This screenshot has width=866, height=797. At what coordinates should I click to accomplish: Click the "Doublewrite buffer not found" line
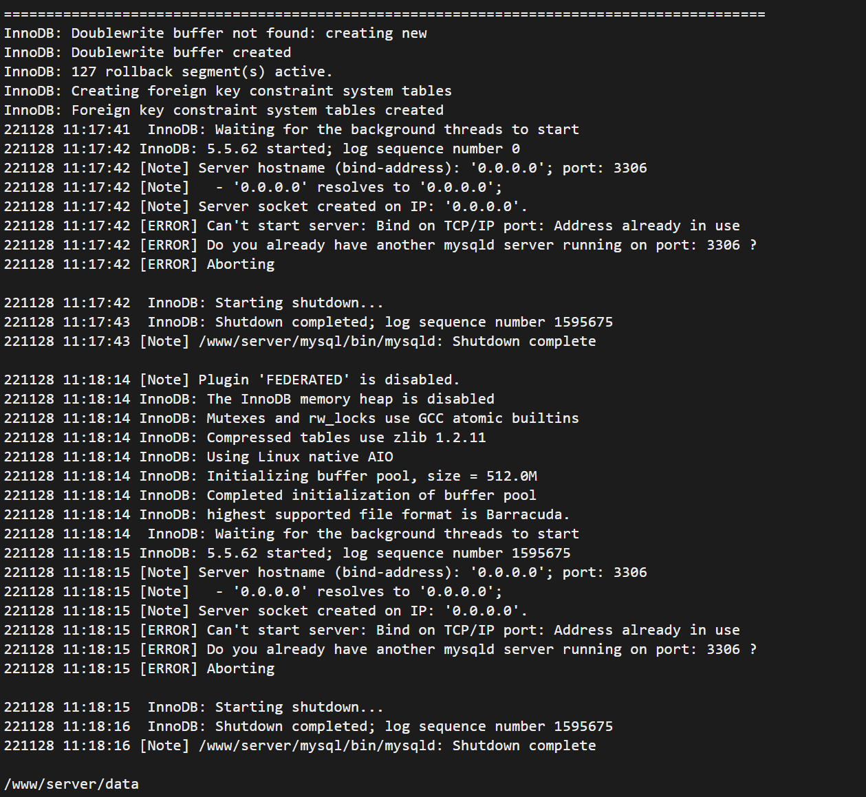[215, 33]
